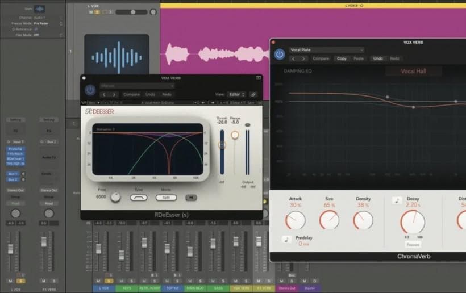Click Compare in the RDeEsser window
Image resolution: width=466 pixels, height=293 pixels.
coord(131,94)
